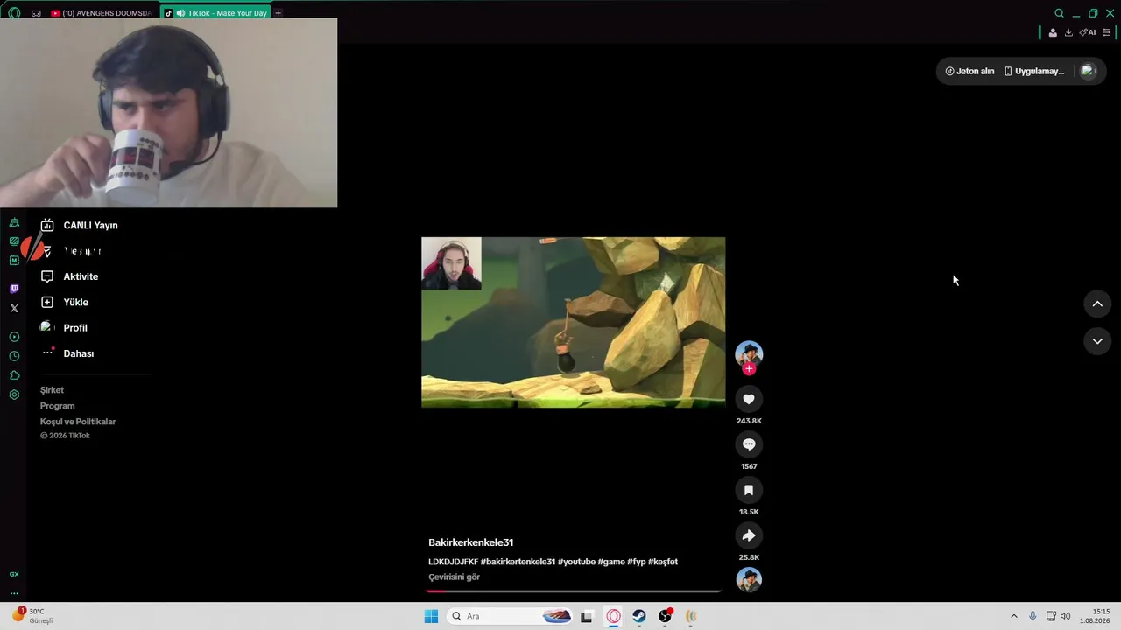Click the taskbar Ara search box

pyautogui.click(x=511, y=616)
